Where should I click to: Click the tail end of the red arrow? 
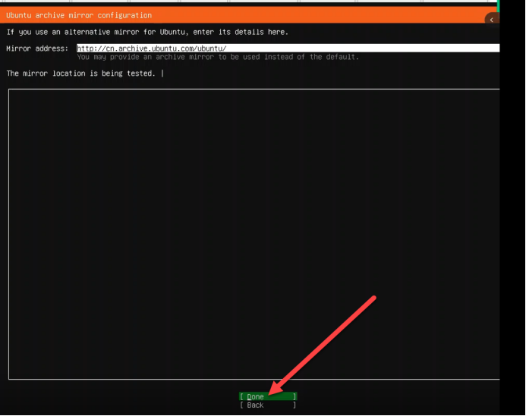[x=374, y=297]
